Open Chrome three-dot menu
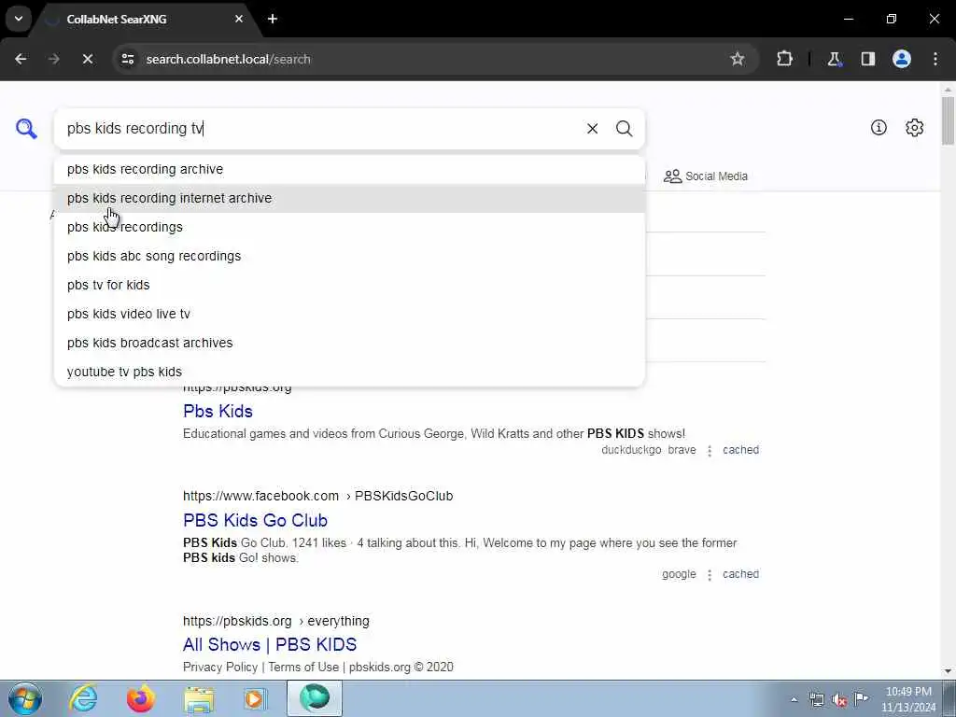Viewport: 956px width, 717px height. 935,59
